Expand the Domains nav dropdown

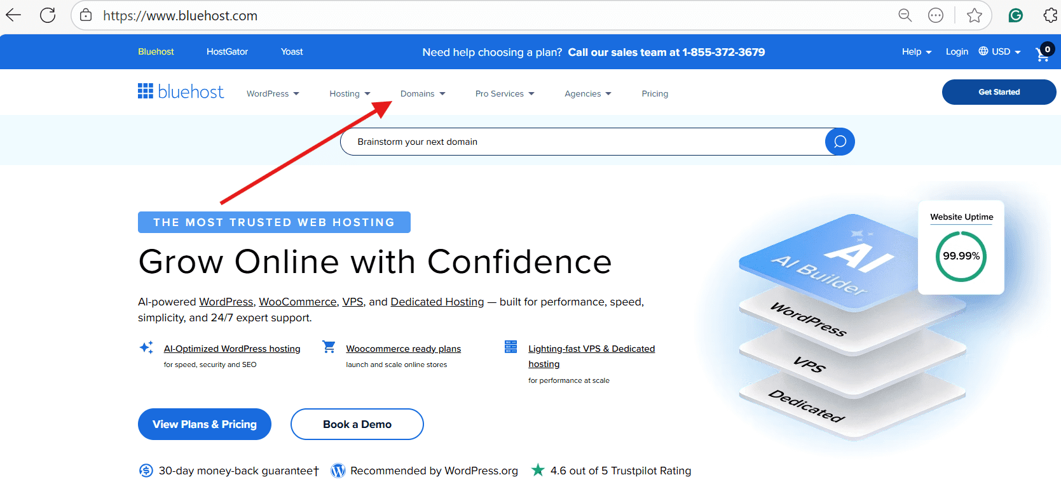423,93
